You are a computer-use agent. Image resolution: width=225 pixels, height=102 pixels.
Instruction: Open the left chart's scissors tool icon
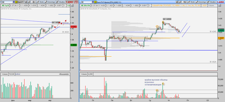26,2
